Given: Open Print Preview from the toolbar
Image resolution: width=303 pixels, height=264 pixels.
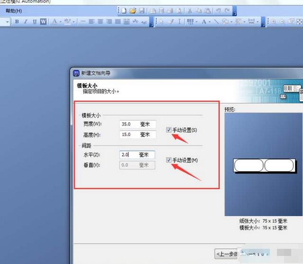Looking at the screenshot, I should point(179,10).
